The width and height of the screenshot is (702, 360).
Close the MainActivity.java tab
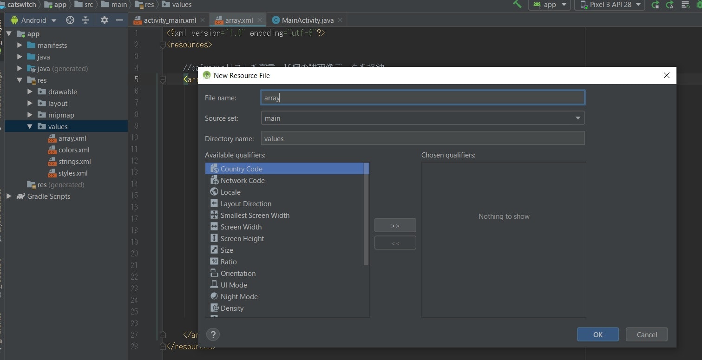pos(340,20)
